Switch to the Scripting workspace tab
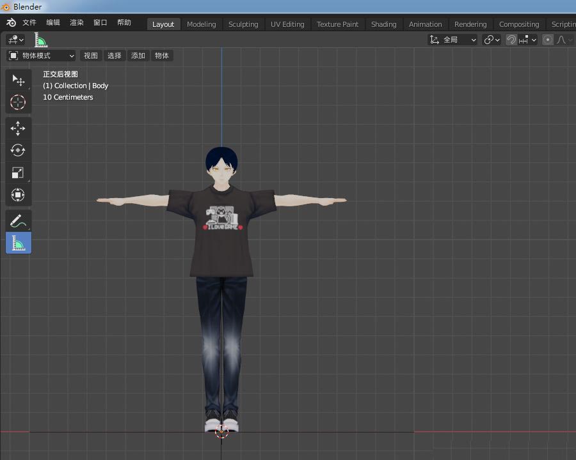 click(563, 24)
